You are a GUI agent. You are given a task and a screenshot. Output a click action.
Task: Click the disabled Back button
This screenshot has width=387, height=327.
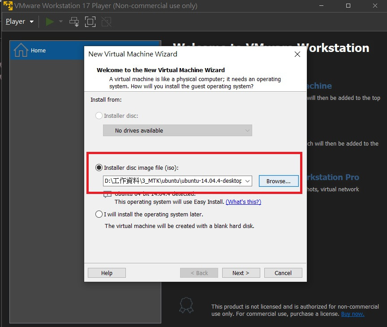pyautogui.click(x=199, y=273)
